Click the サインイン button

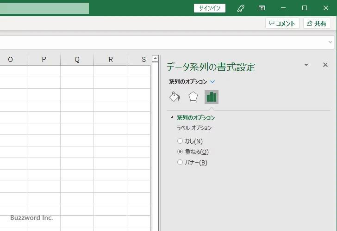click(210, 8)
